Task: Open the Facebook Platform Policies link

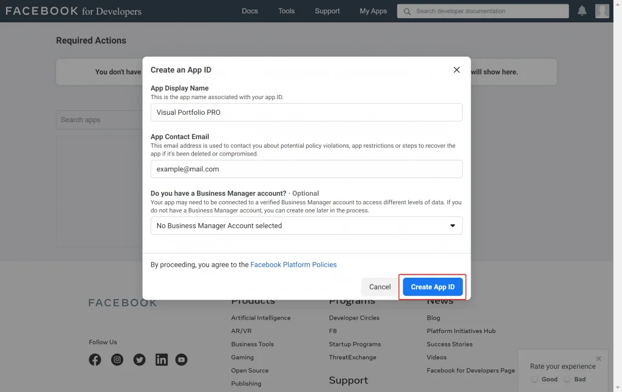Action: click(x=293, y=264)
